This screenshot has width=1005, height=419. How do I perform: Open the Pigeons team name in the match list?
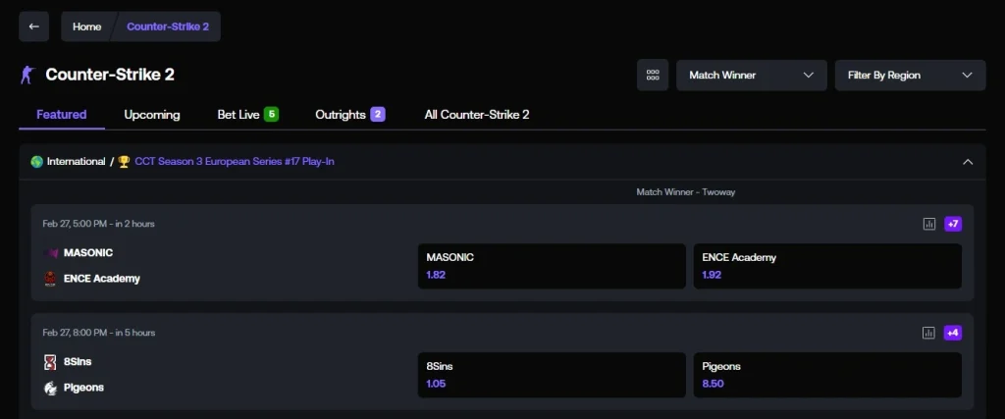point(84,388)
